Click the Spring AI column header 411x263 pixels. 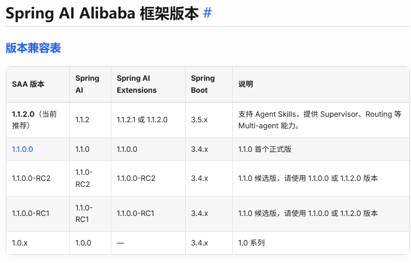(90, 84)
